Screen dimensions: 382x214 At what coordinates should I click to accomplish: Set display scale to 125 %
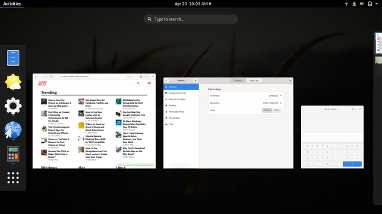(277, 110)
